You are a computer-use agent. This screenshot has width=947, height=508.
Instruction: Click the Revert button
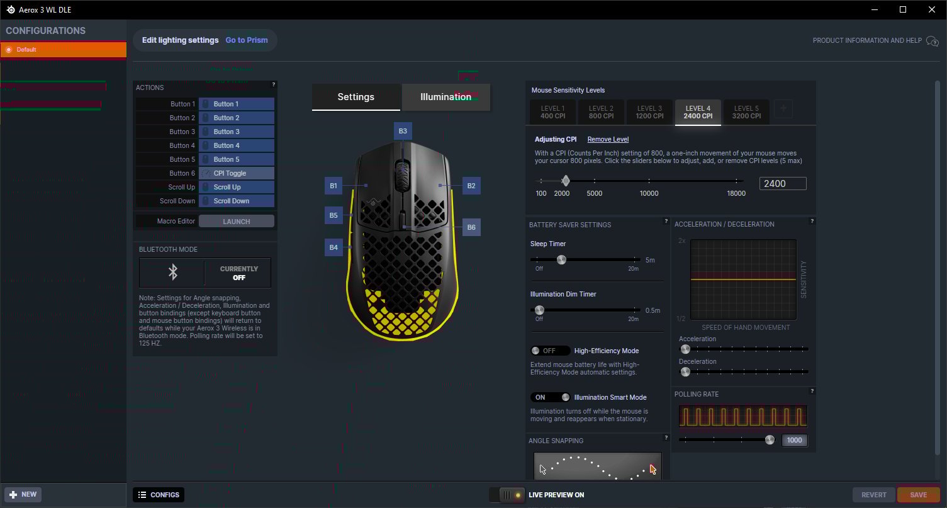[x=874, y=495]
